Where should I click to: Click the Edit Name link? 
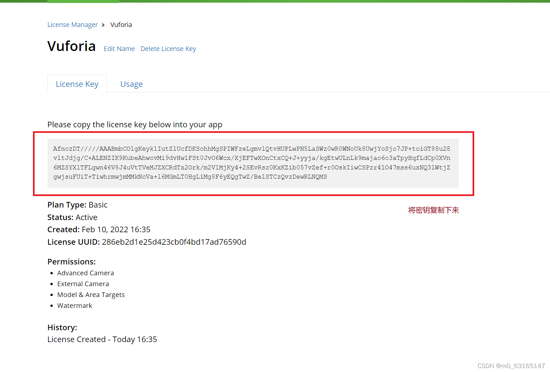point(119,49)
